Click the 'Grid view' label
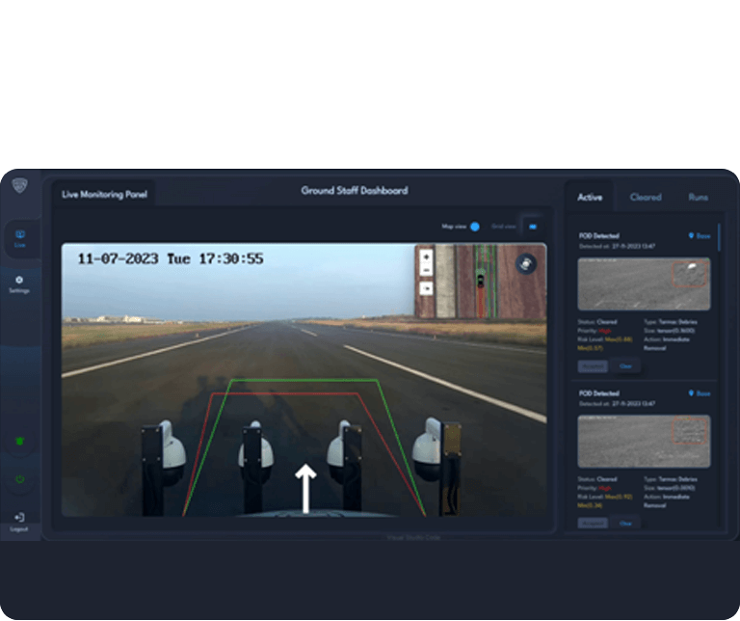This screenshot has height=621, width=740. tap(503, 227)
